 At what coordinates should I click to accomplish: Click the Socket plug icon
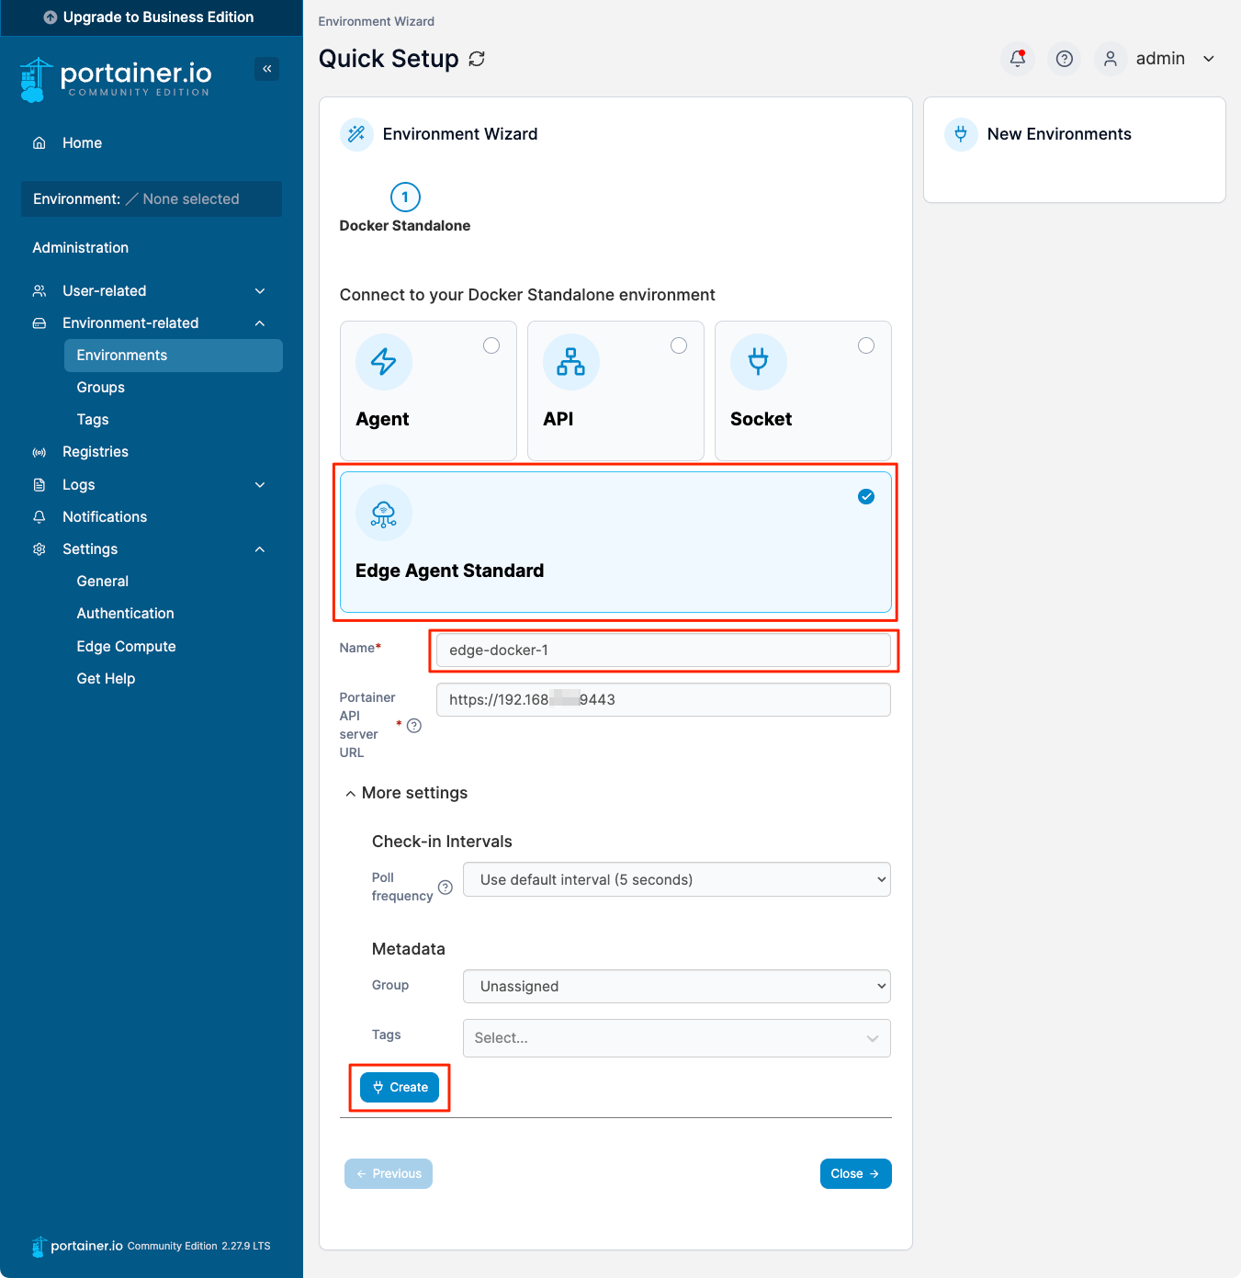(759, 362)
